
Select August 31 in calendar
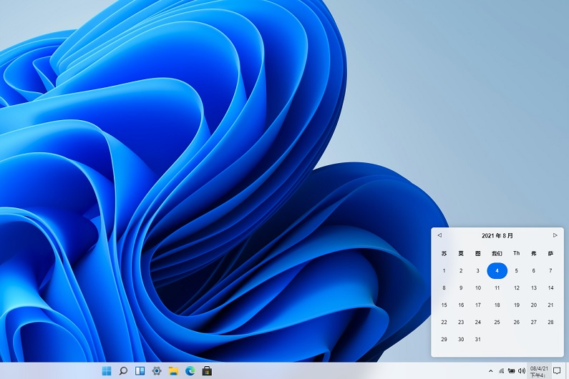pyautogui.click(x=478, y=340)
